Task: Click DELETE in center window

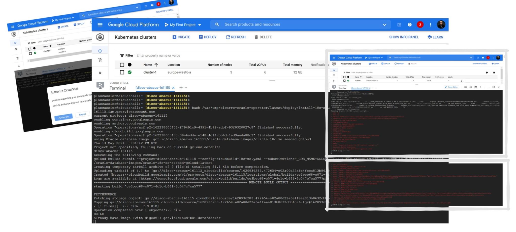Action: pos(263,37)
